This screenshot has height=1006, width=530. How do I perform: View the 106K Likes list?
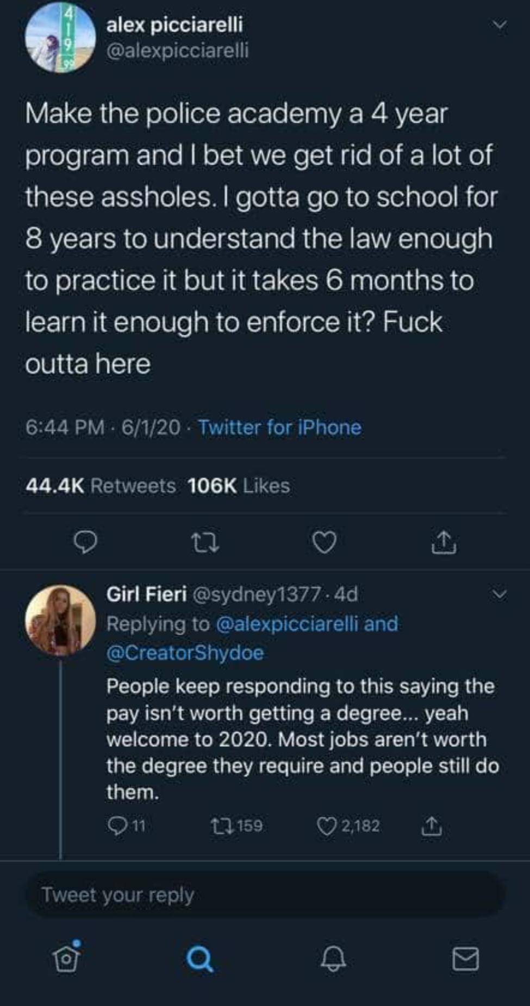coord(238,485)
